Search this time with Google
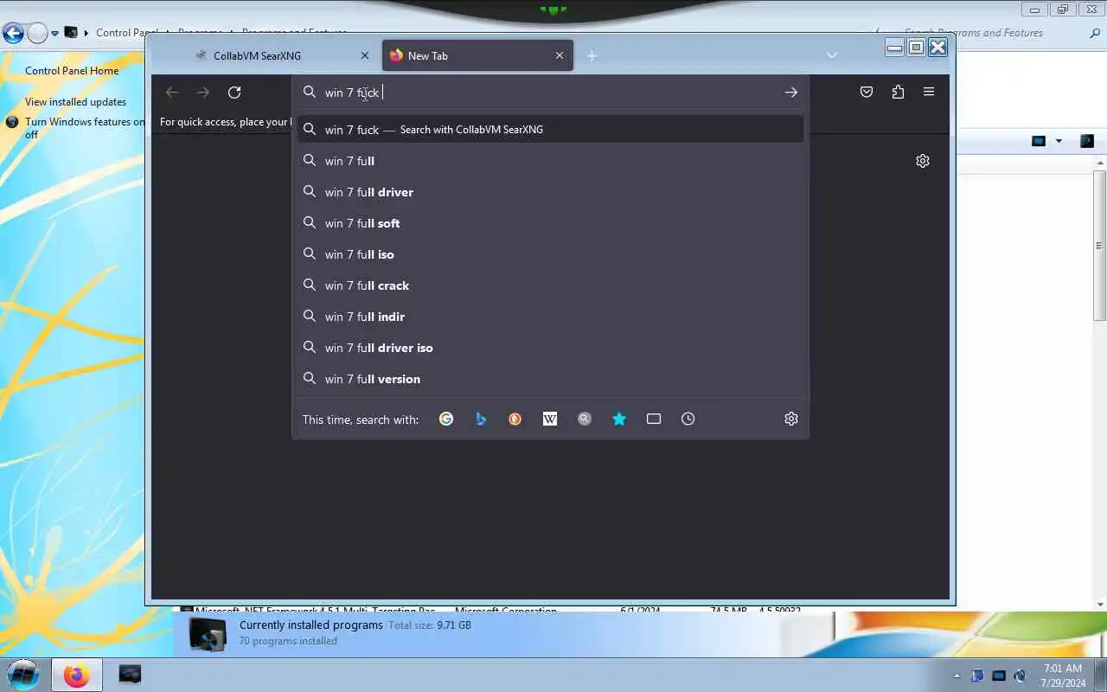 pyautogui.click(x=446, y=419)
